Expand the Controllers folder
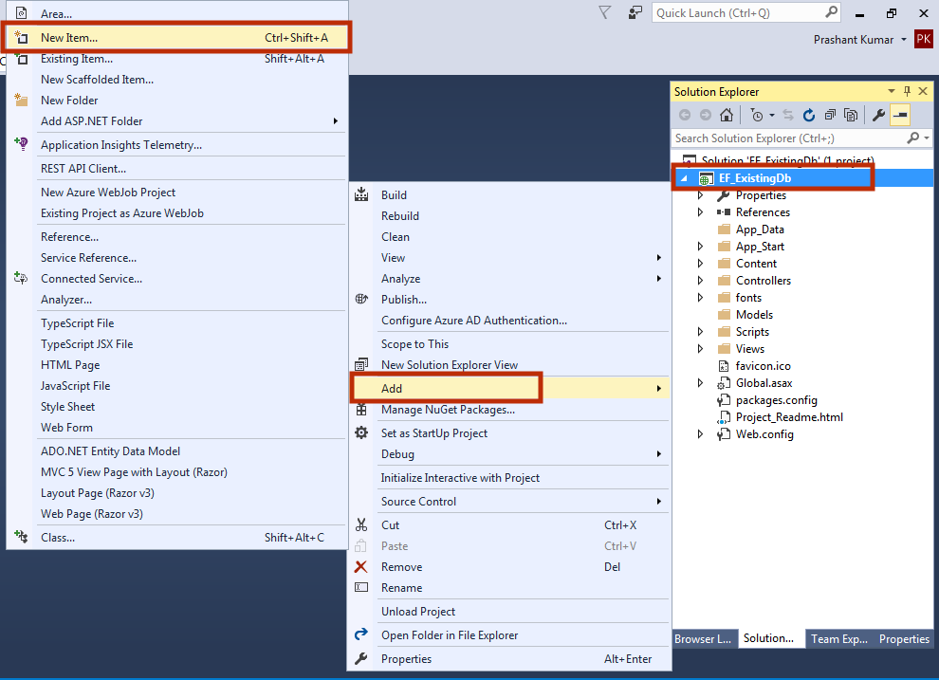Image resolution: width=939 pixels, height=680 pixels. [700, 280]
